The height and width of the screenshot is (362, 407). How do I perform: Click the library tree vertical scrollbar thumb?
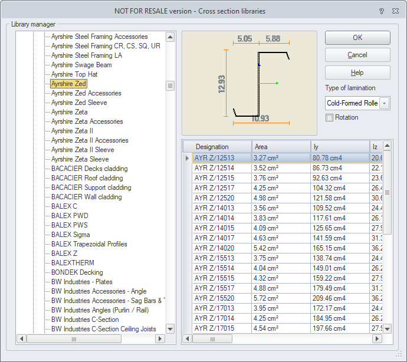coord(170,85)
